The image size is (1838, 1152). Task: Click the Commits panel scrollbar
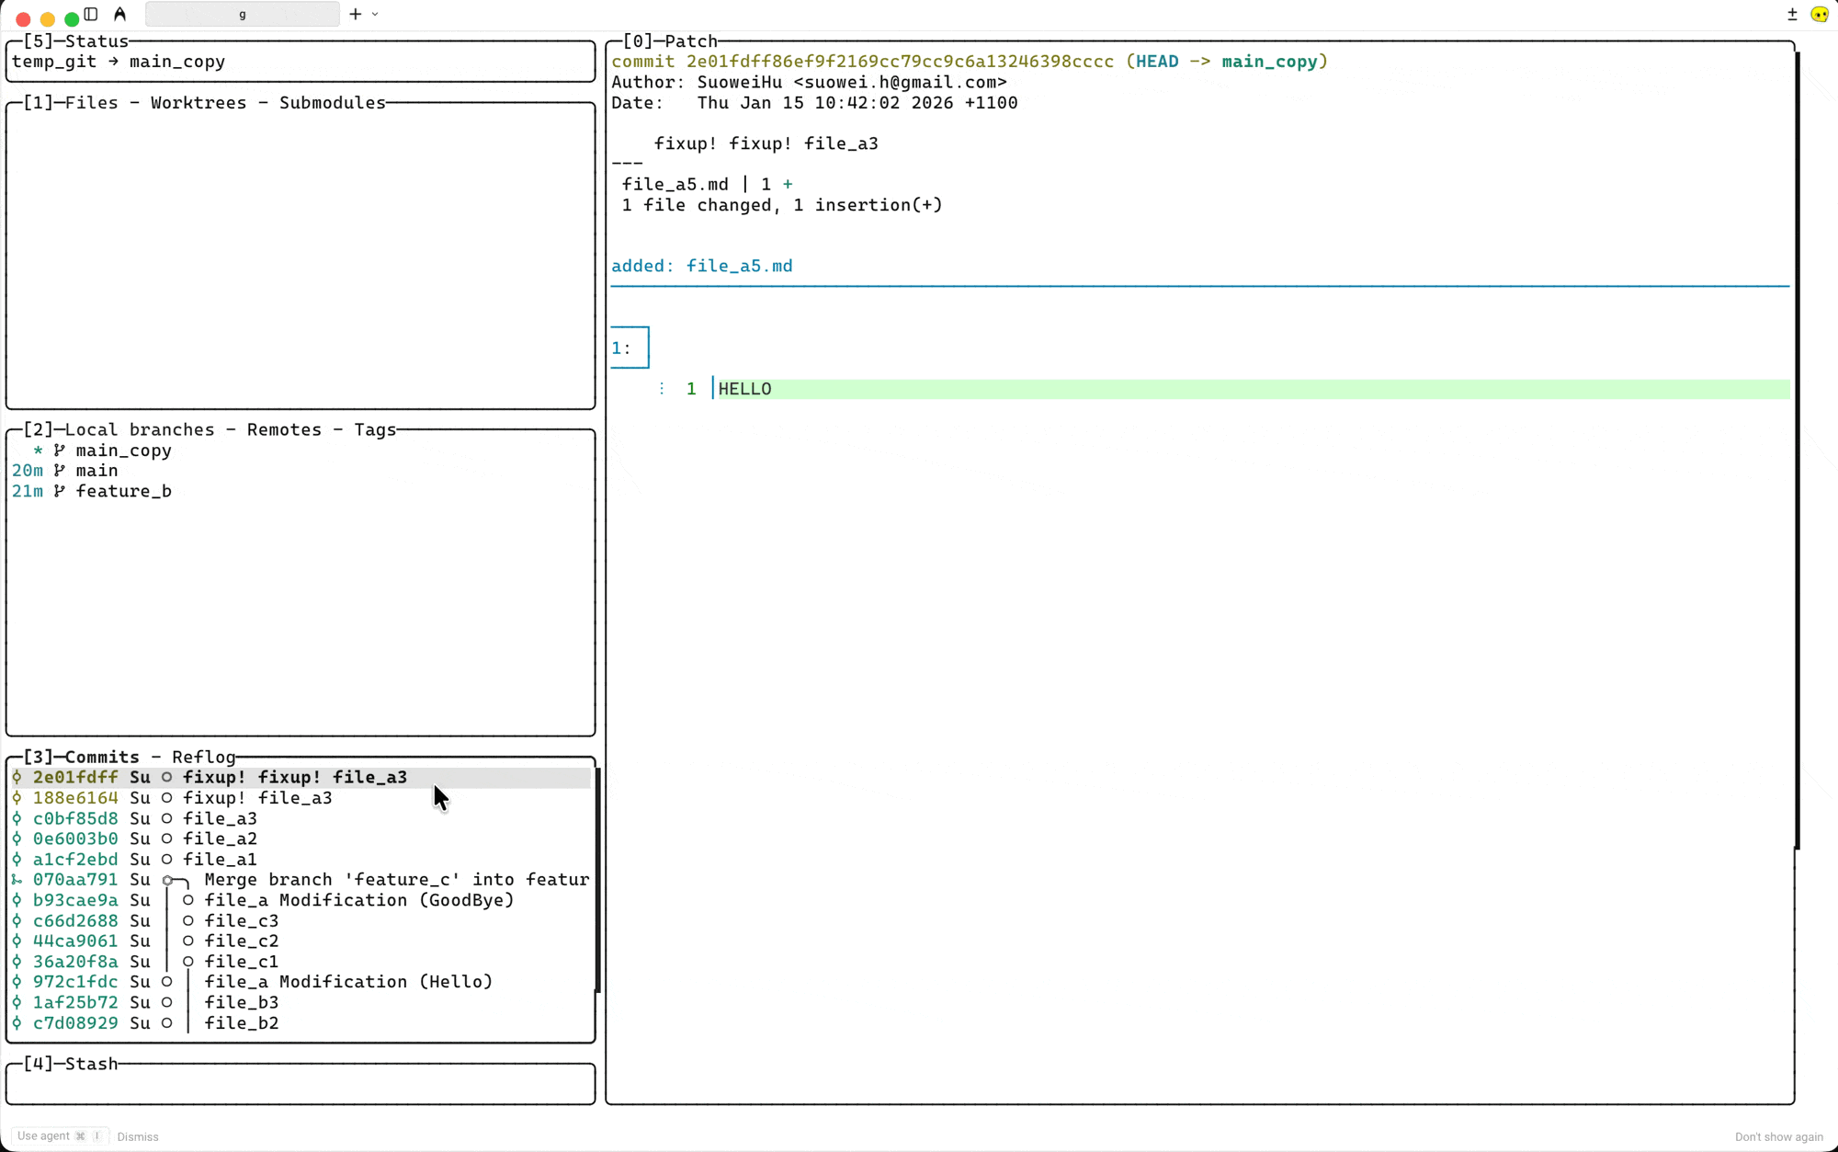pos(598,880)
